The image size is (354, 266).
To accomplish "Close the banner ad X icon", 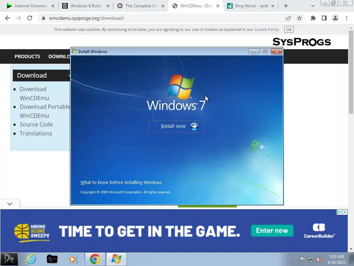I will 345,212.
